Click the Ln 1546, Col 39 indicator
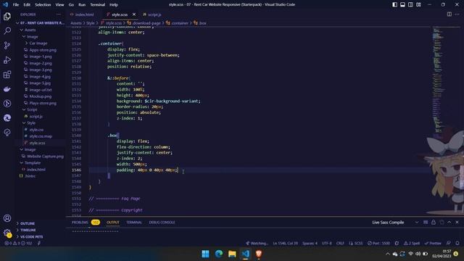Screen dimensions: 464x261 coord(285,244)
